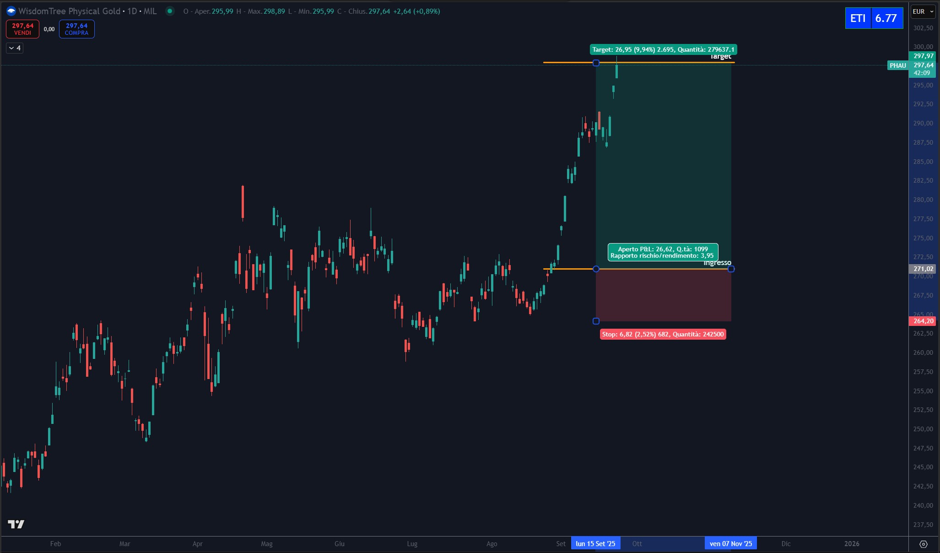Click the 2026 label on the time axis

pos(851,544)
